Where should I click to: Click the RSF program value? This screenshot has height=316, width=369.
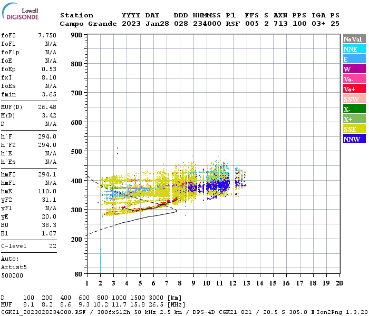[233, 24]
